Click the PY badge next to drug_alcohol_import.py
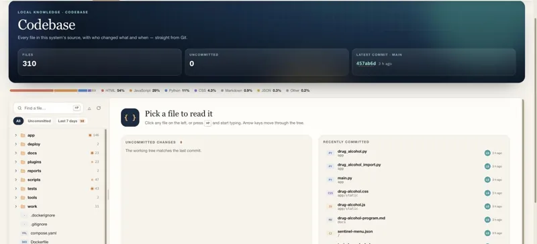 point(330,166)
